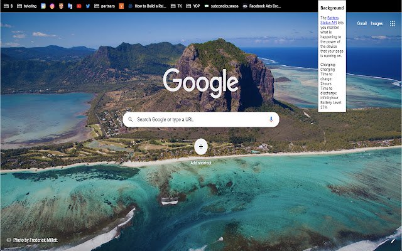Open the Facebook Ads Dro... bookmark
The height and width of the screenshot is (251, 402).
(x=262, y=6)
